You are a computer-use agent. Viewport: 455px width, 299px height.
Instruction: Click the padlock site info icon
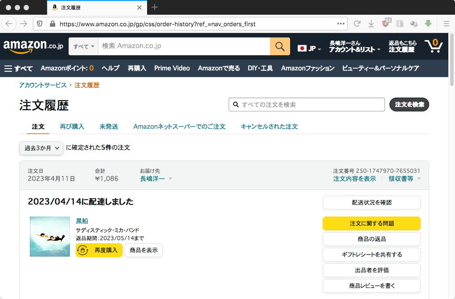coord(53,24)
